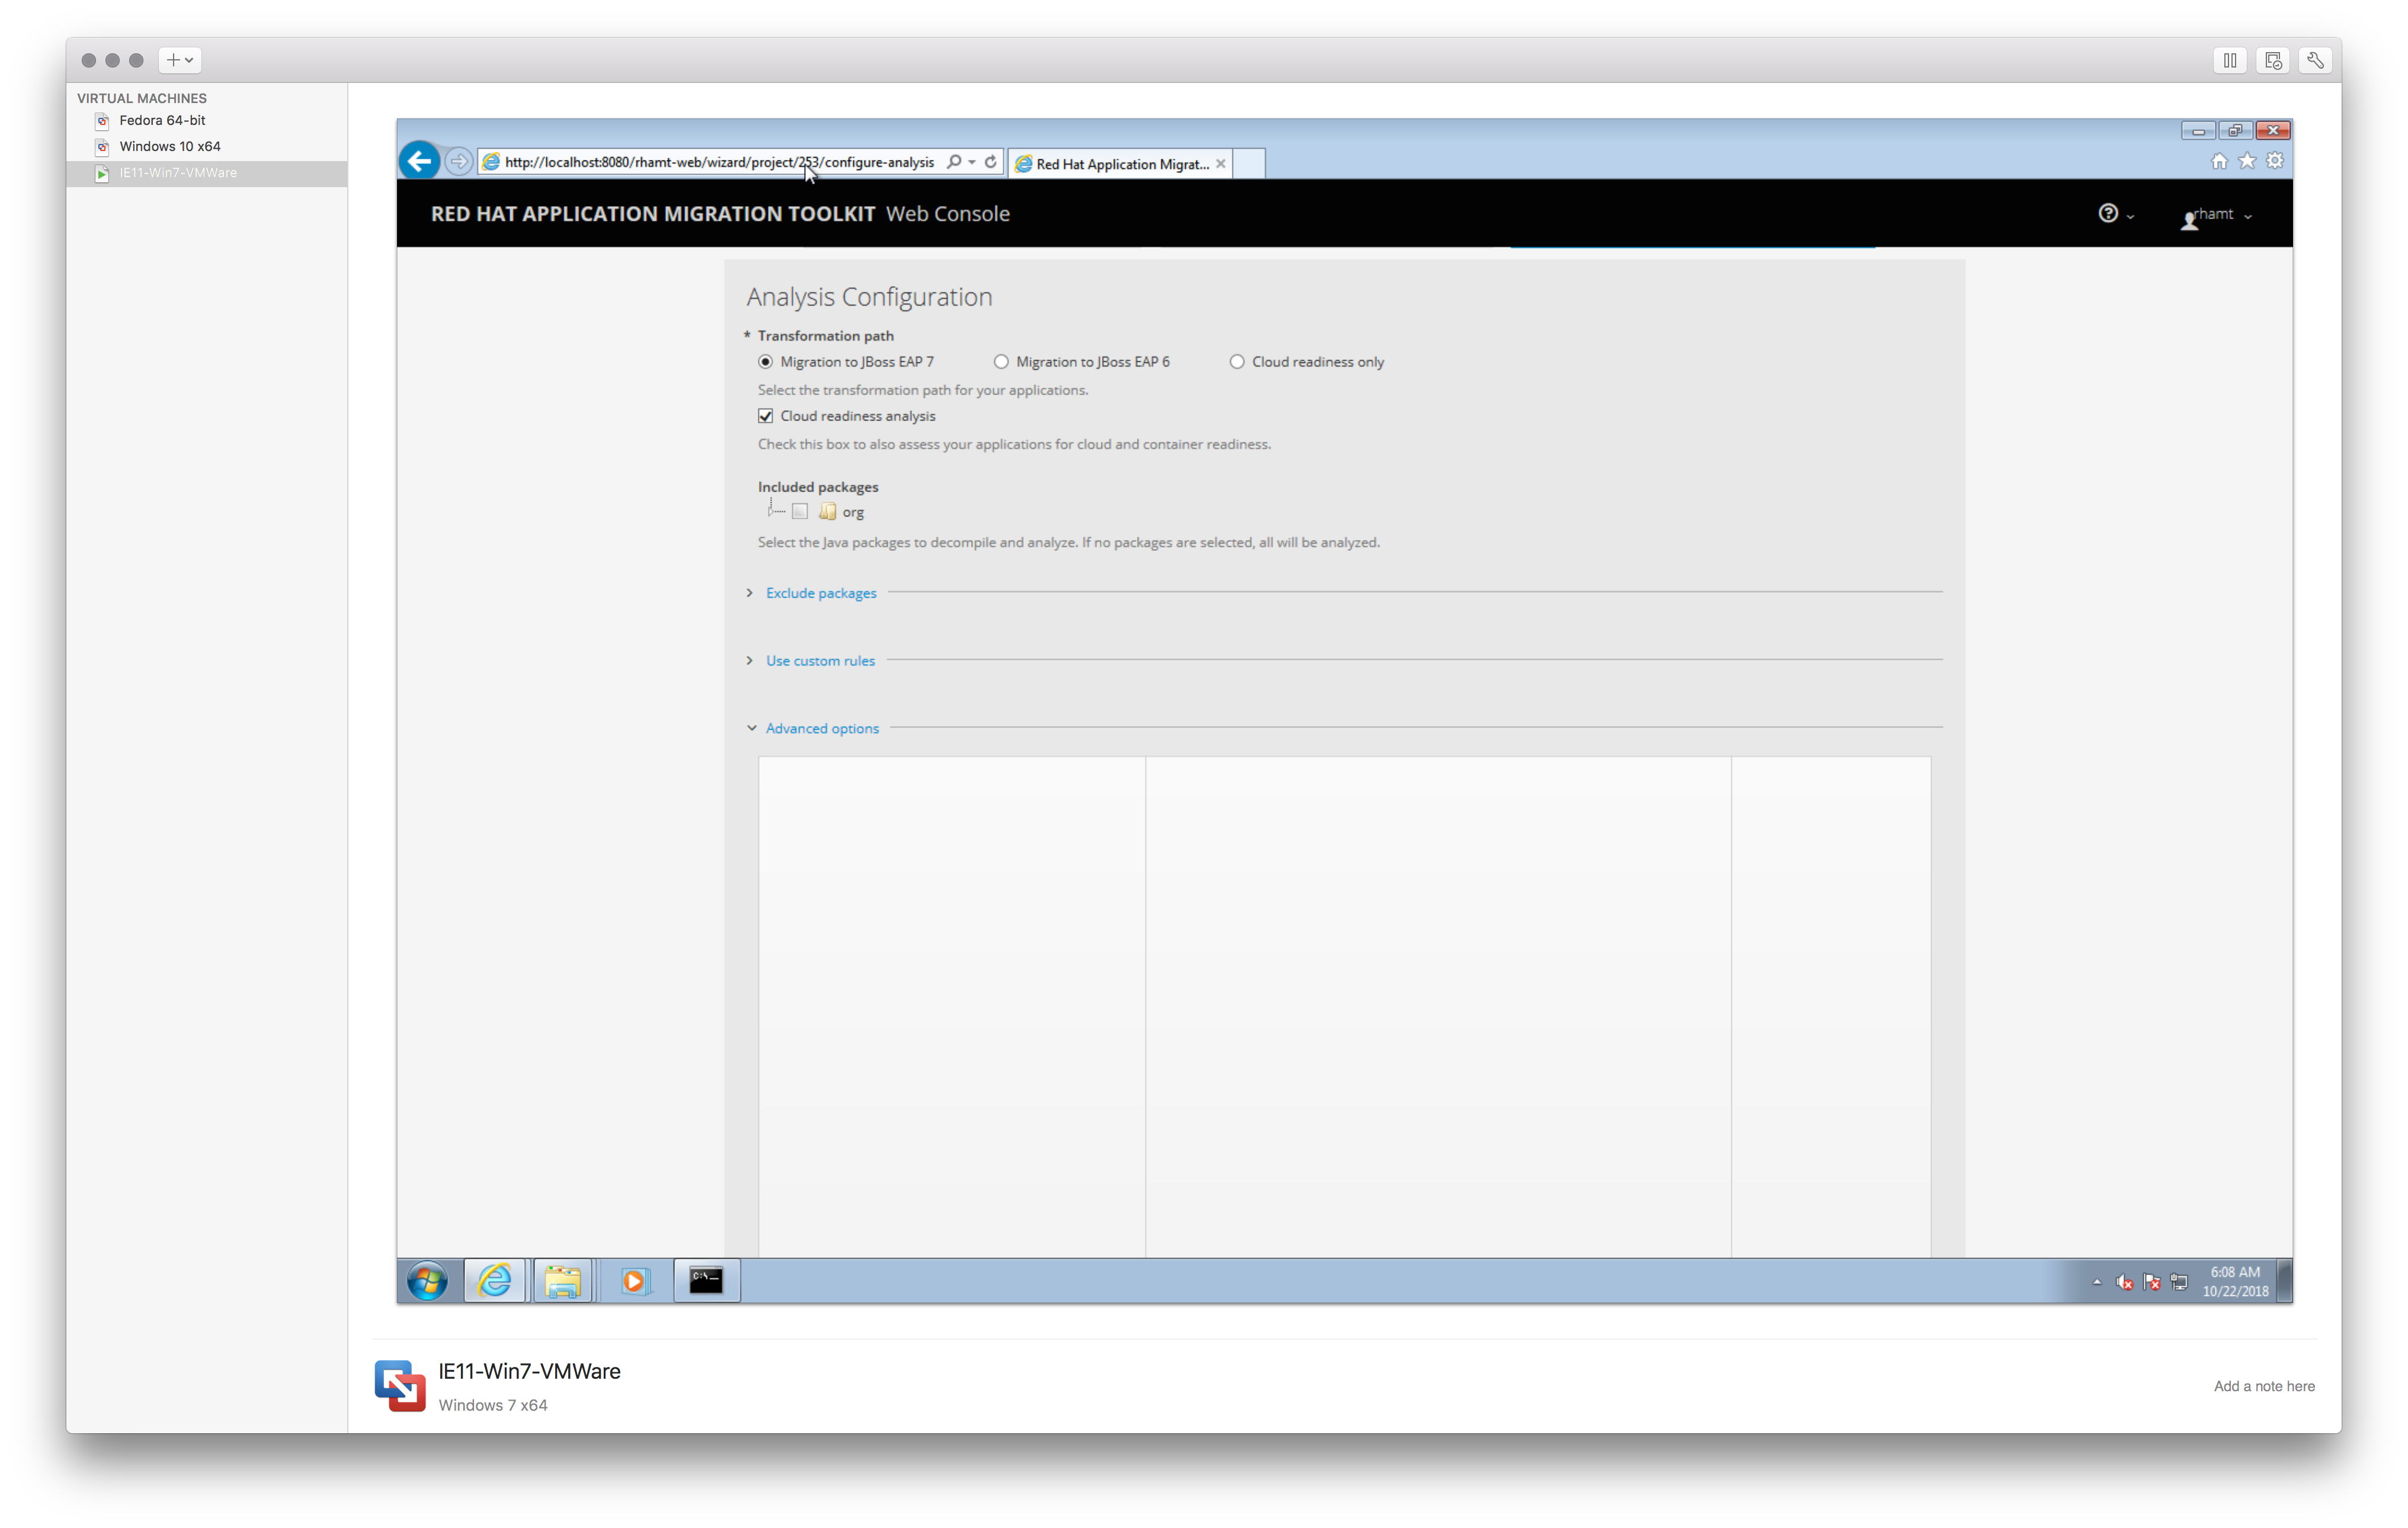Image resolution: width=2408 pixels, height=1528 pixels.
Task: Click the IE home icon
Action: [x=2218, y=161]
